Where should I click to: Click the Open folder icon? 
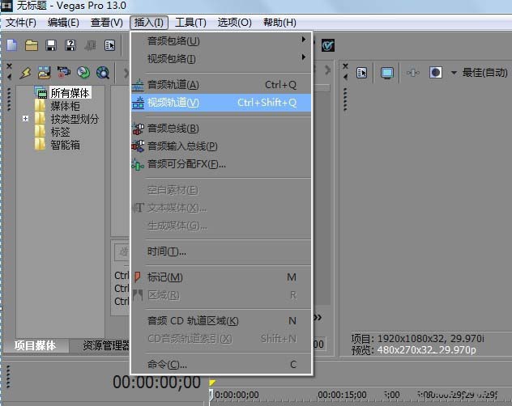(32, 45)
